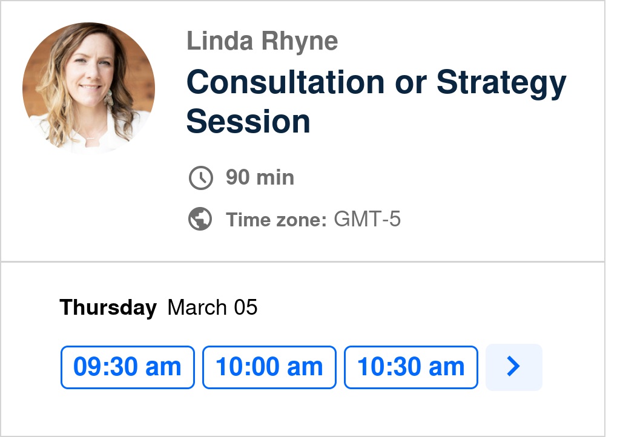Click the word Strategy in the title

click(x=501, y=82)
